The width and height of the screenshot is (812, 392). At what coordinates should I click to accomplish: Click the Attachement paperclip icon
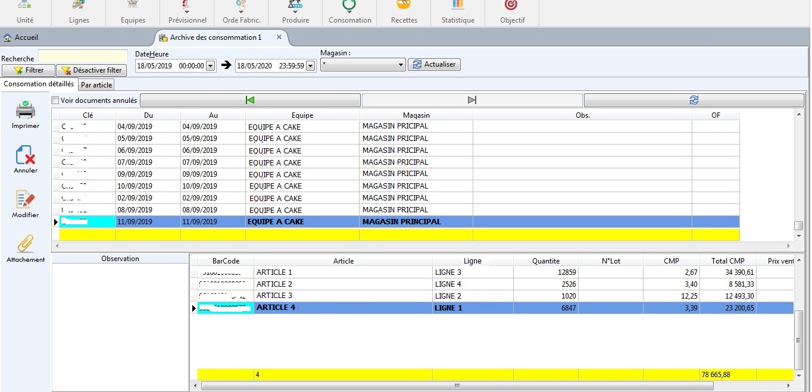(x=25, y=244)
